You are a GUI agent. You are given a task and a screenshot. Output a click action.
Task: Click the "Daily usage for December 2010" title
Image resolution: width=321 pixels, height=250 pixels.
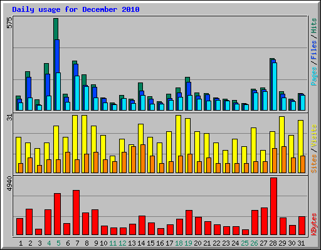[x=76, y=9]
